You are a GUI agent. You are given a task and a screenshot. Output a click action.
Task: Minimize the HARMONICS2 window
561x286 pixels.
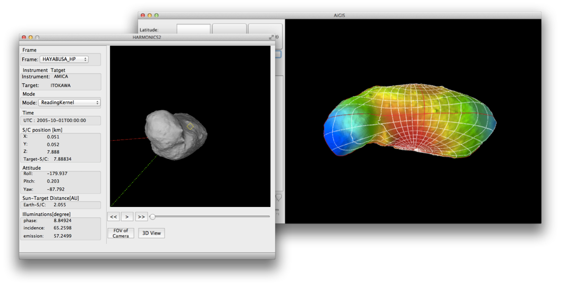31,37
